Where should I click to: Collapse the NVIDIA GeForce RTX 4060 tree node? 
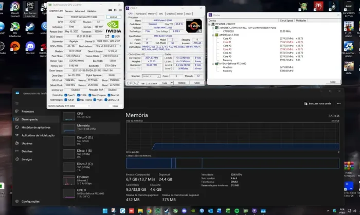pyautogui.click(x=213, y=64)
